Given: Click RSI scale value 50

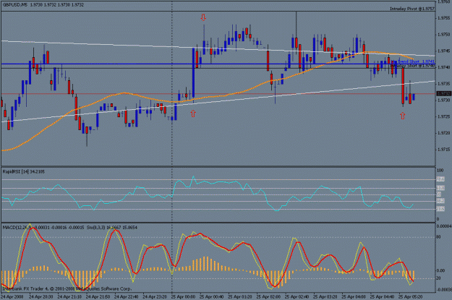Looking at the screenshot, I should (439, 194).
